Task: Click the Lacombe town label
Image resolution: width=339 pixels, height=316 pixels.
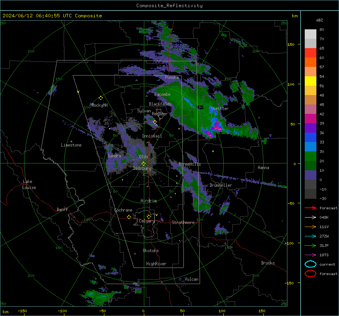Action: (162, 94)
